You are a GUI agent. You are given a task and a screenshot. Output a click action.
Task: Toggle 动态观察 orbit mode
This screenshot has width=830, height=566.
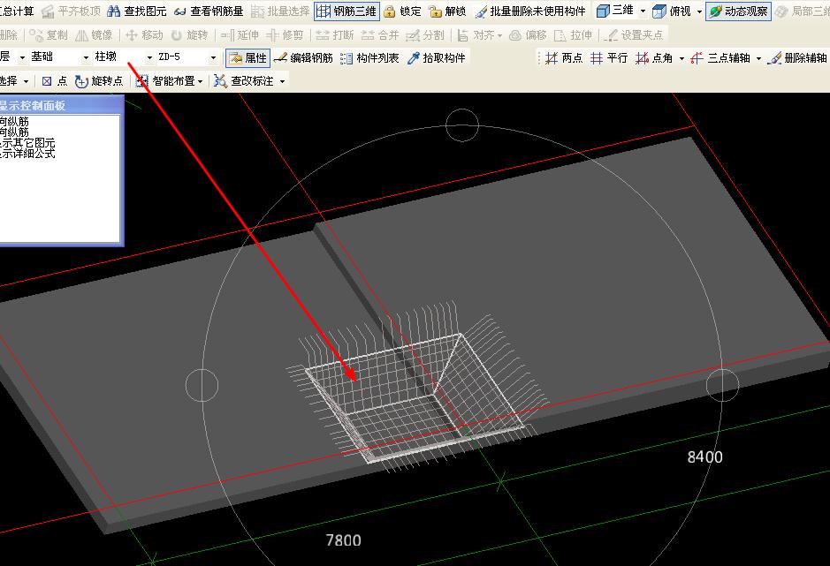point(738,11)
